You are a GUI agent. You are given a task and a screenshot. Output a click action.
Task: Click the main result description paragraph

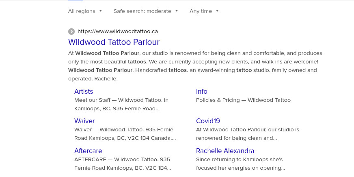[195, 66]
